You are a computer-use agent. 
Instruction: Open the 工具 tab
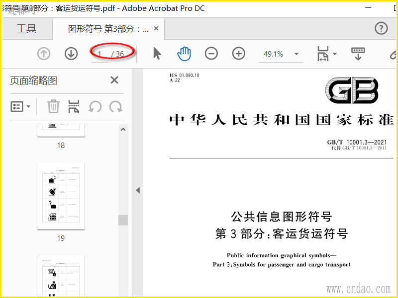(x=27, y=28)
